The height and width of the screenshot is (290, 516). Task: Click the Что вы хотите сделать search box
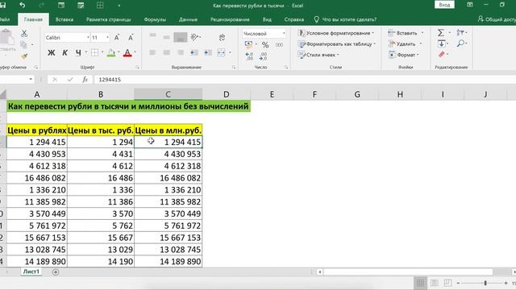345,19
